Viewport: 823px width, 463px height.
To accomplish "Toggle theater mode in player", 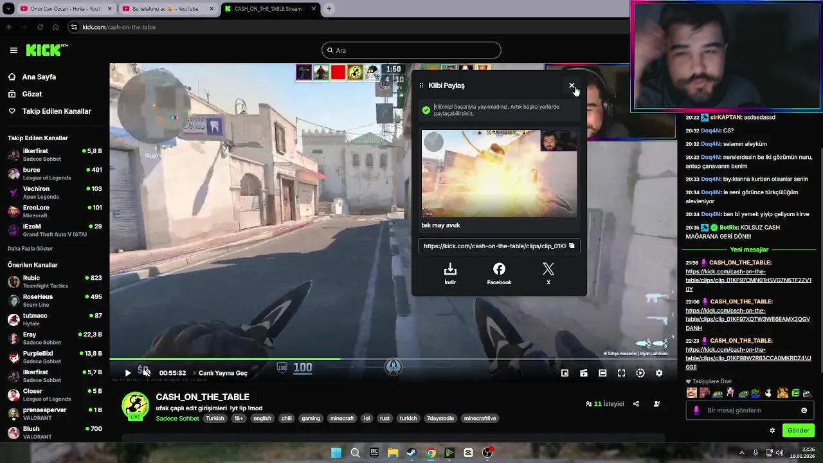I will [602, 373].
